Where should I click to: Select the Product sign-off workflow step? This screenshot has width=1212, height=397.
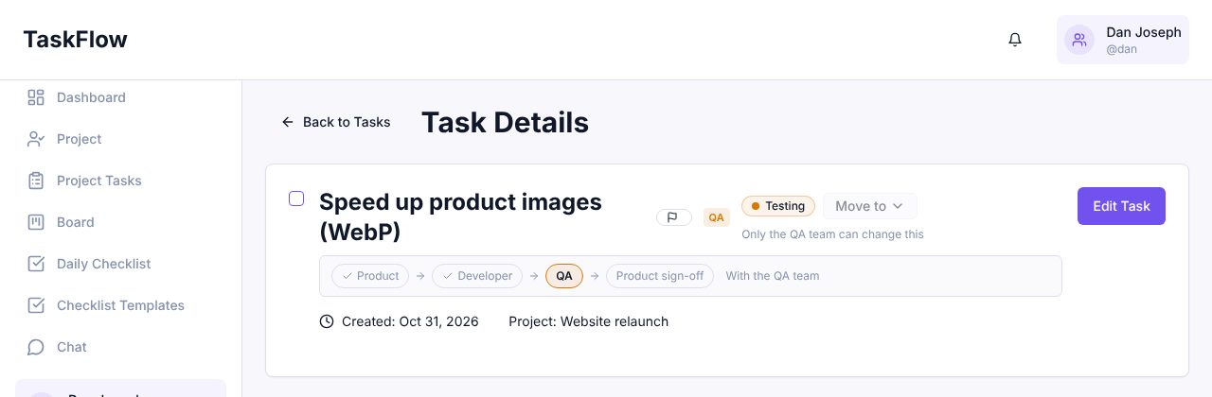[660, 276]
